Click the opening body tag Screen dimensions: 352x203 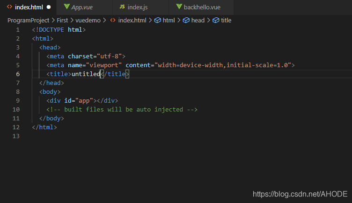click(x=50, y=92)
